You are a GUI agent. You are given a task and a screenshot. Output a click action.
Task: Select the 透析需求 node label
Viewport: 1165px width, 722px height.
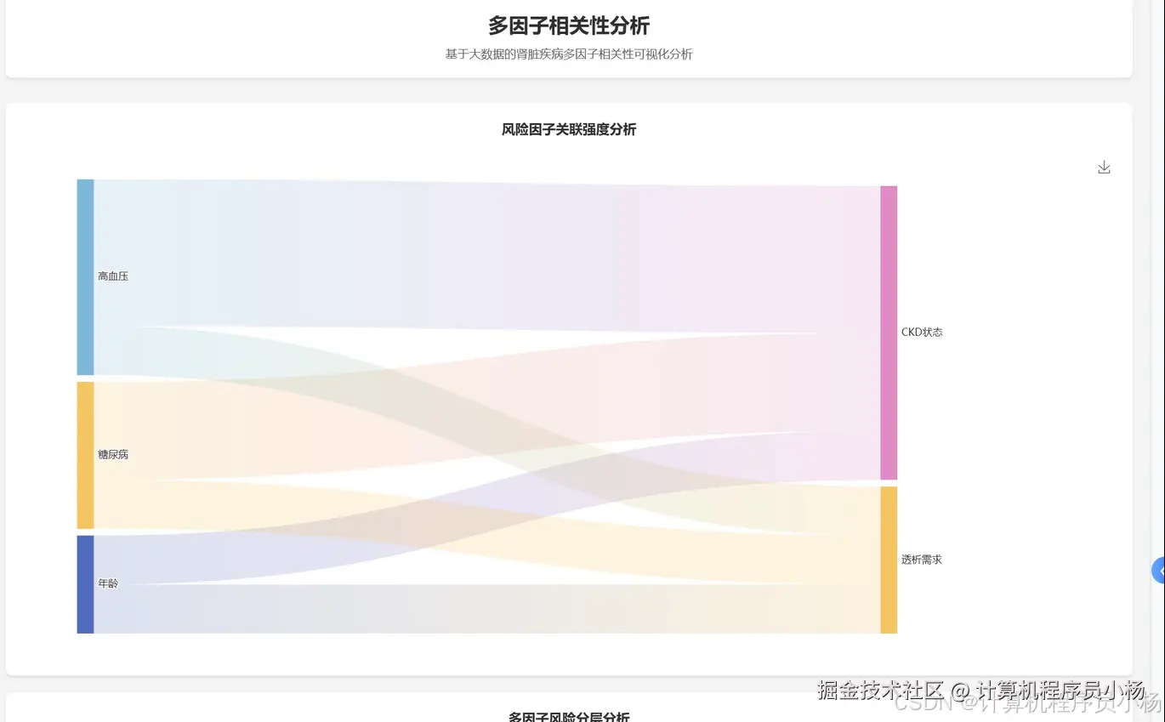pyautogui.click(x=922, y=559)
